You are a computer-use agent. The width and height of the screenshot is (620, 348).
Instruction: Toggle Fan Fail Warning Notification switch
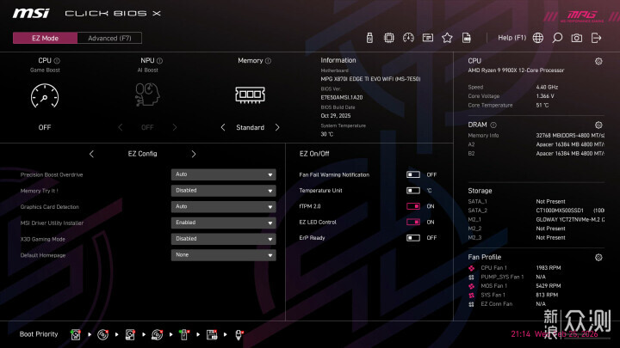[x=413, y=174]
